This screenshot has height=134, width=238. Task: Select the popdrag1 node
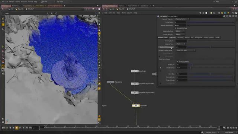click(135, 71)
